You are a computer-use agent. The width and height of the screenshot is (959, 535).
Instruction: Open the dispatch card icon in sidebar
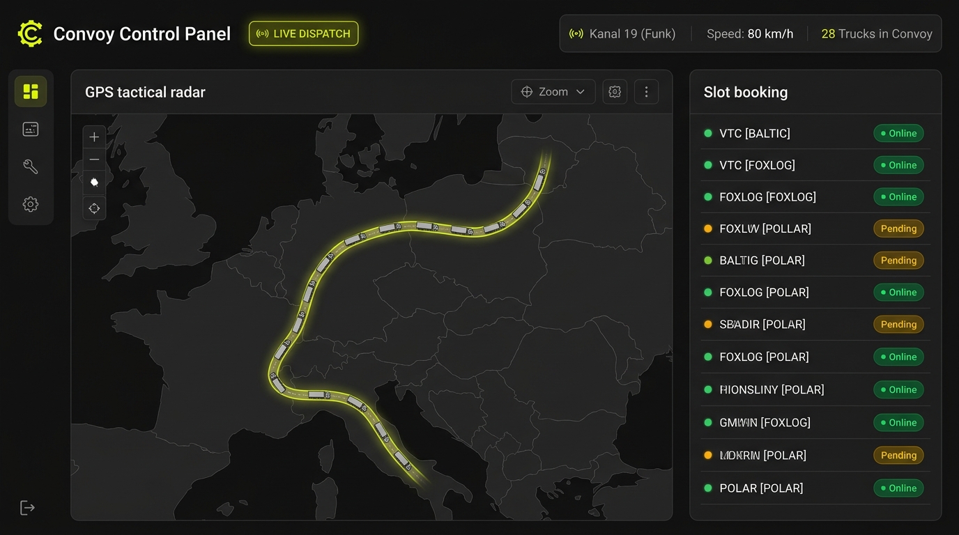point(31,129)
